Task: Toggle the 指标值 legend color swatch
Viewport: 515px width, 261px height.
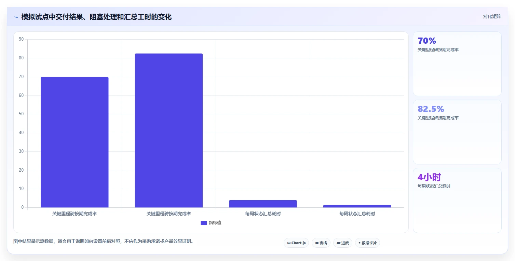Action: [x=204, y=223]
